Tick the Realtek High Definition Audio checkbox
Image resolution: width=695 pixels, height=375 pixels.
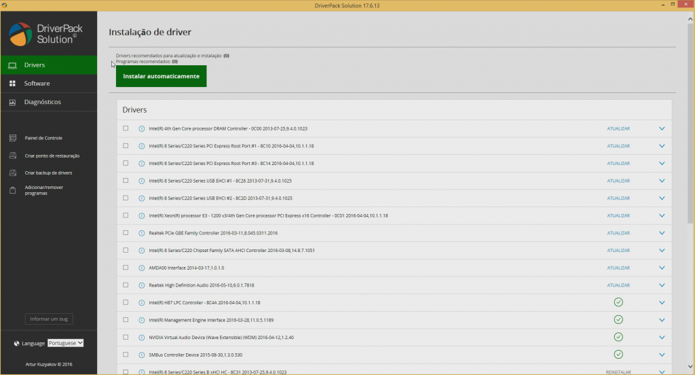126,285
